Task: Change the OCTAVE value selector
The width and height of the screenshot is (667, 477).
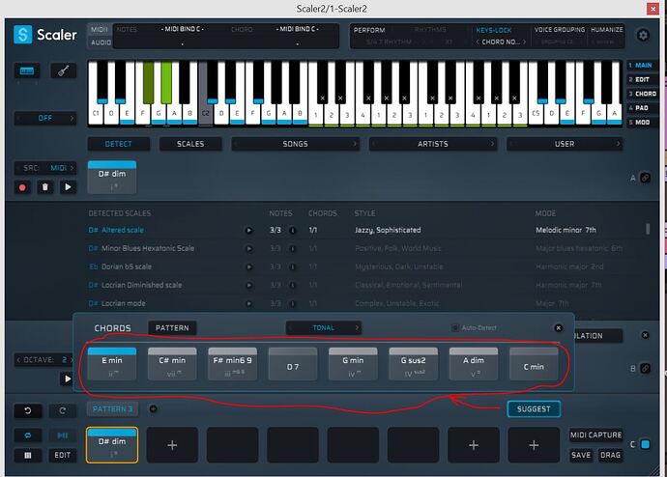Action: tap(45, 360)
